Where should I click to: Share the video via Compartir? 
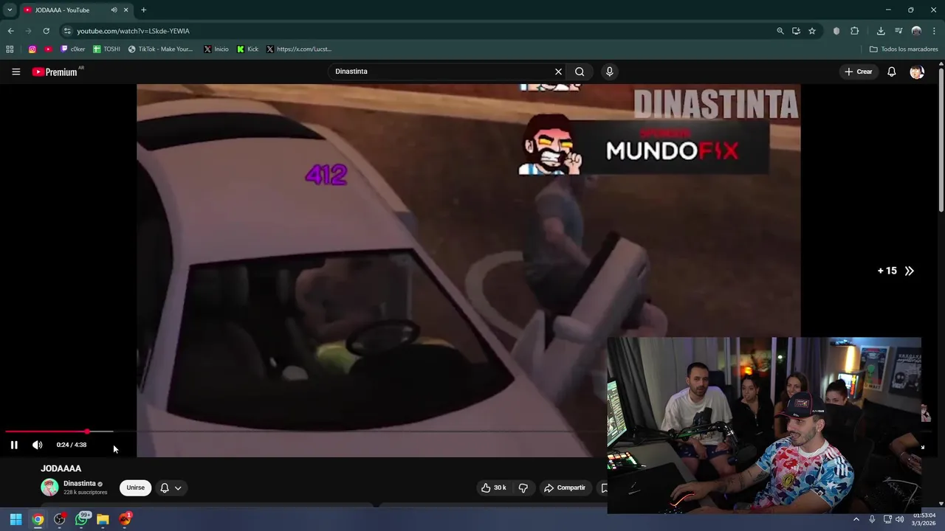[565, 487]
